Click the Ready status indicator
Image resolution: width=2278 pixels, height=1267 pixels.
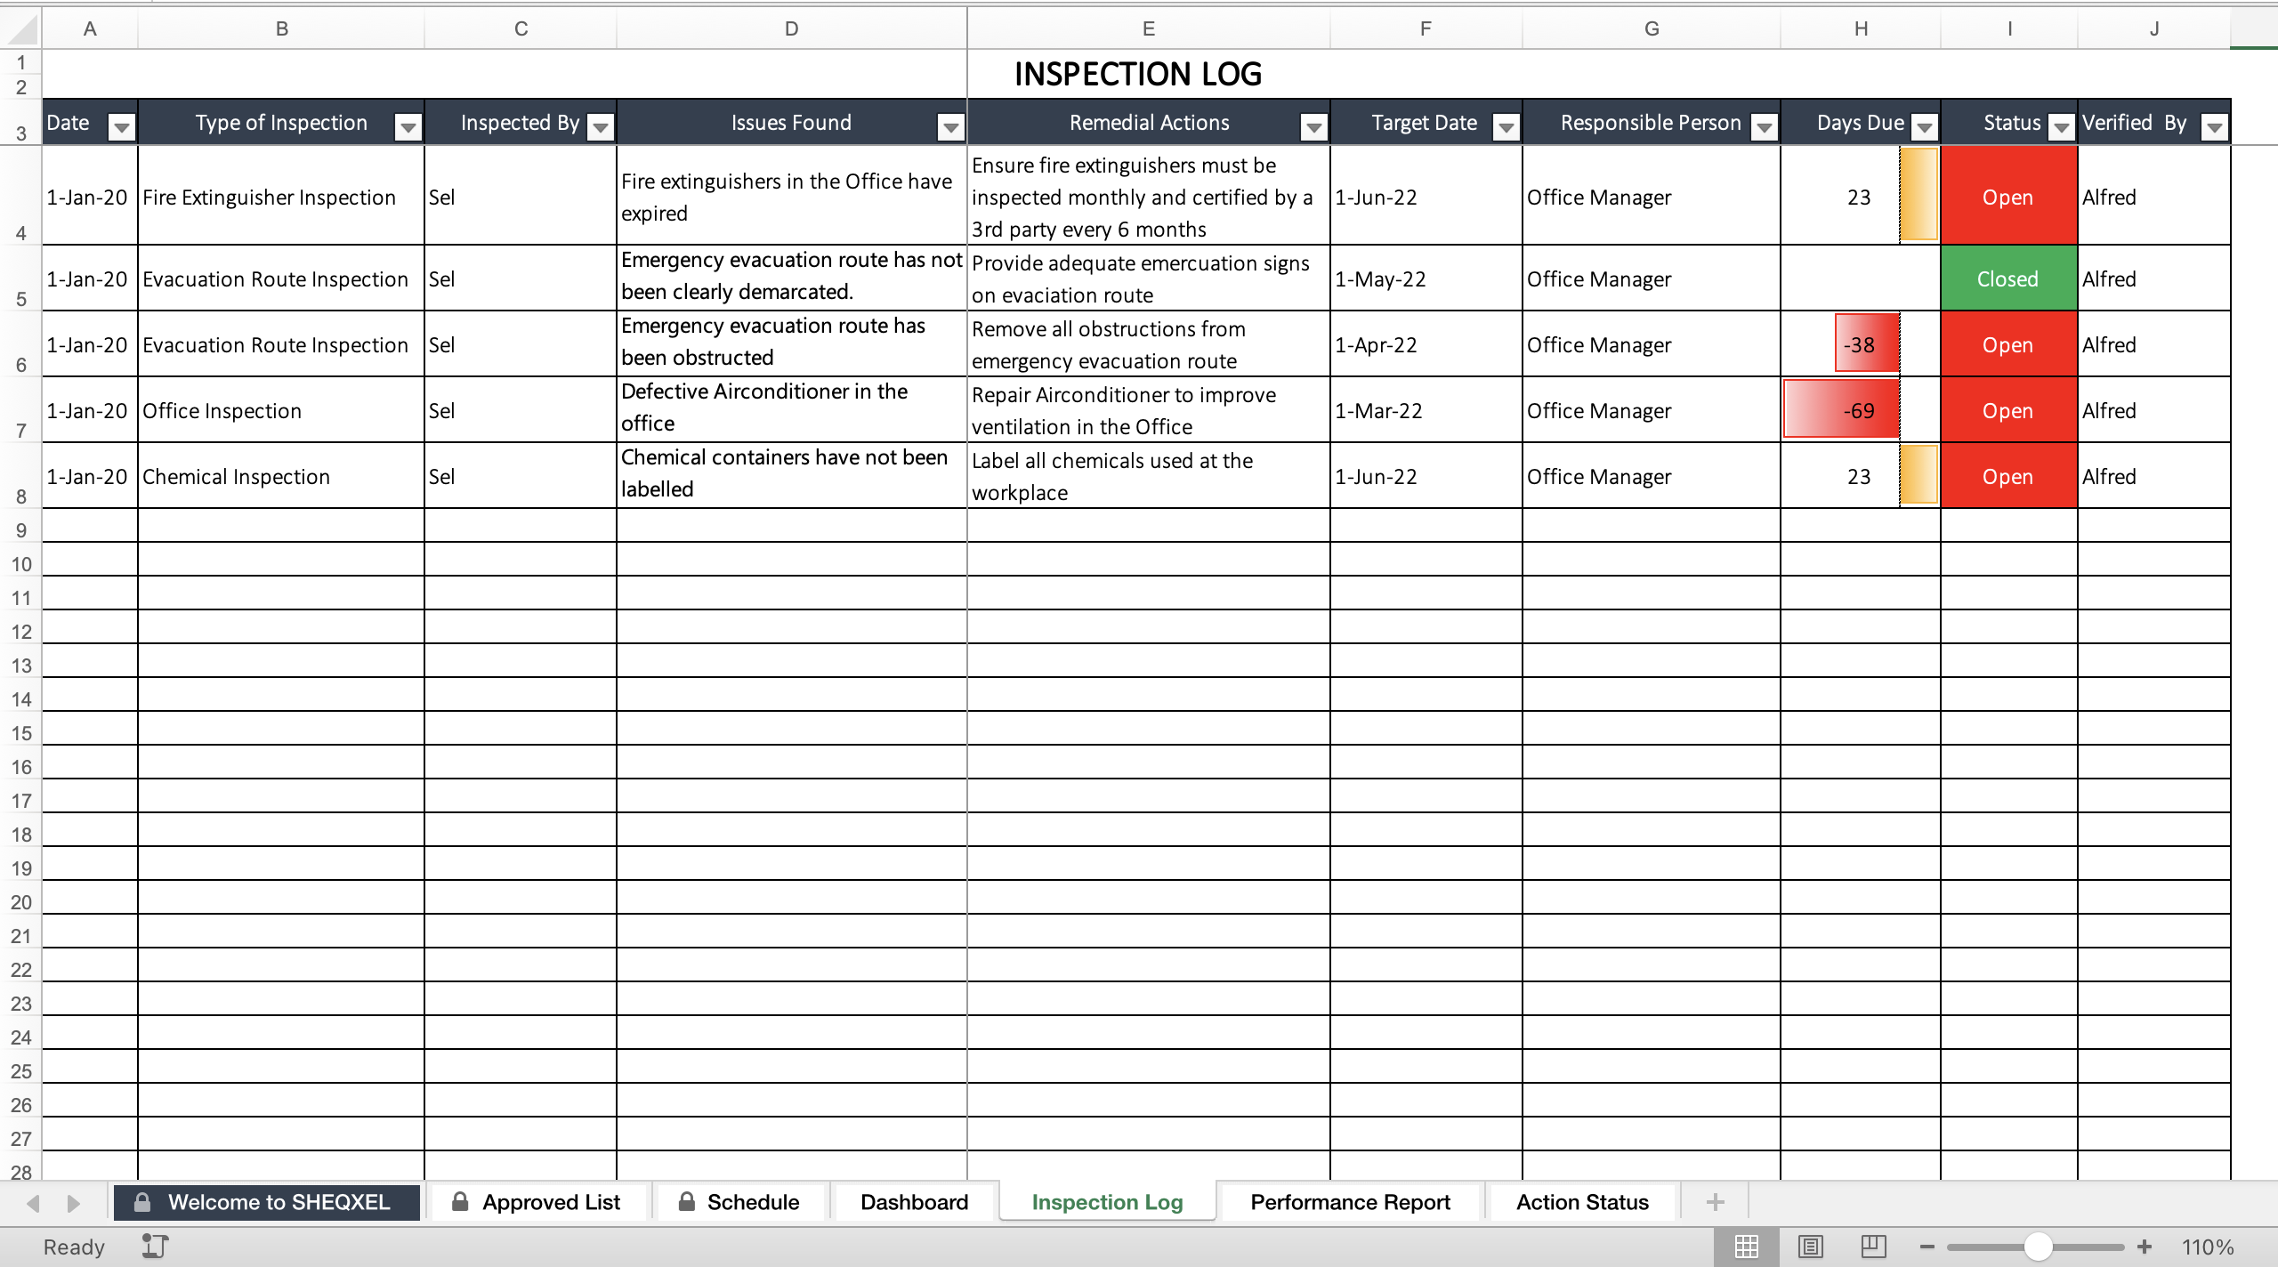[74, 1247]
